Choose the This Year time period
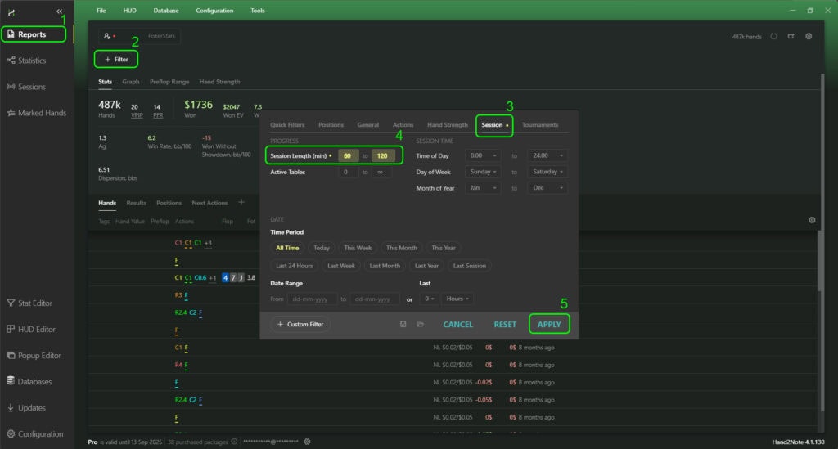The image size is (838, 449). pyautogui.click(x=444, y=248)
